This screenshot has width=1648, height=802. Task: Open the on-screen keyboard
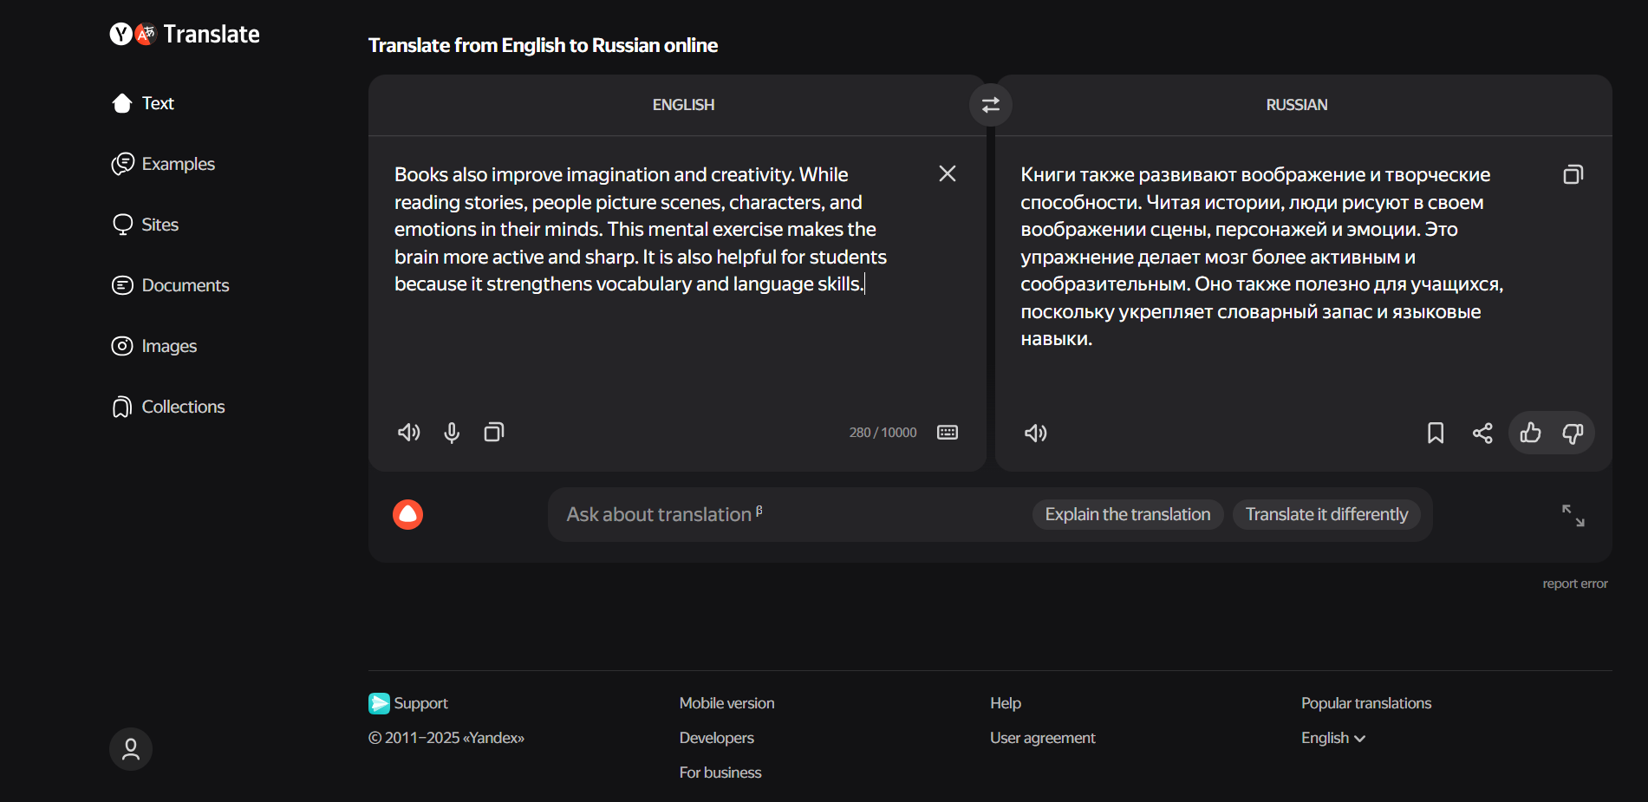click(x=948, y=432)
